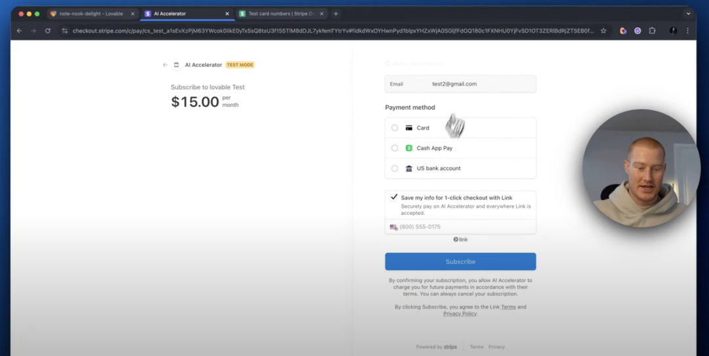
Task: Click the AI Accelerator merchant logo icon
Action: 177,65
